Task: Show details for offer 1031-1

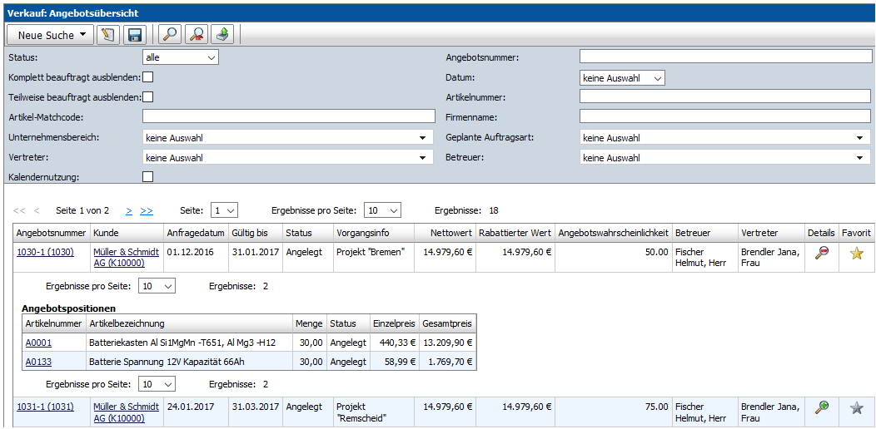Action: point(821,407)
